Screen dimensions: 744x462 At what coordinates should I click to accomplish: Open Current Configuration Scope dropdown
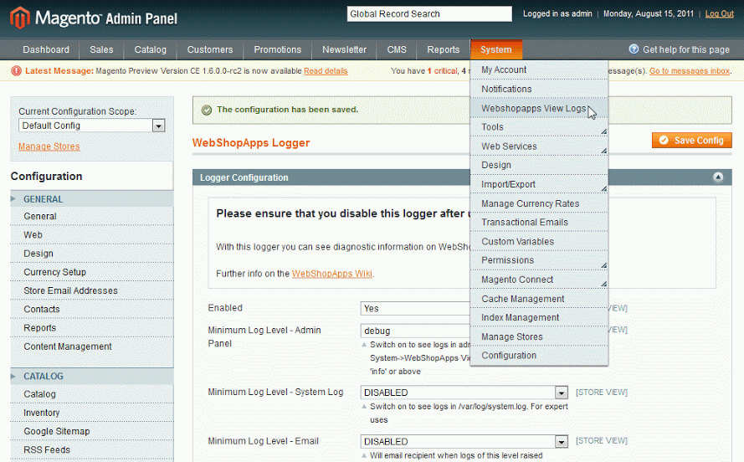(158, 126)
